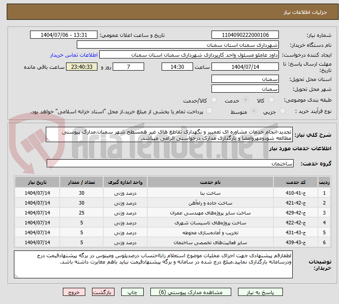The height and width of the screenshot is (304, 339).
Task: Choose the 'کالا/خدمت' radio option
Action: 214,100
